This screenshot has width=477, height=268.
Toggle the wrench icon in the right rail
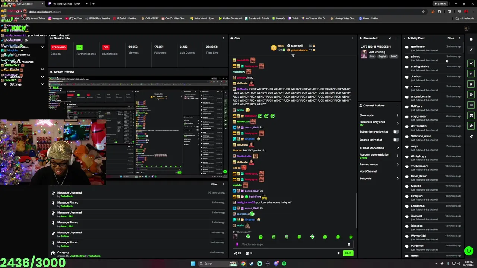point(471,126)
